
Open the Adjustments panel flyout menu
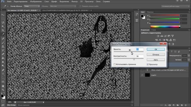[x=189, y=30]
